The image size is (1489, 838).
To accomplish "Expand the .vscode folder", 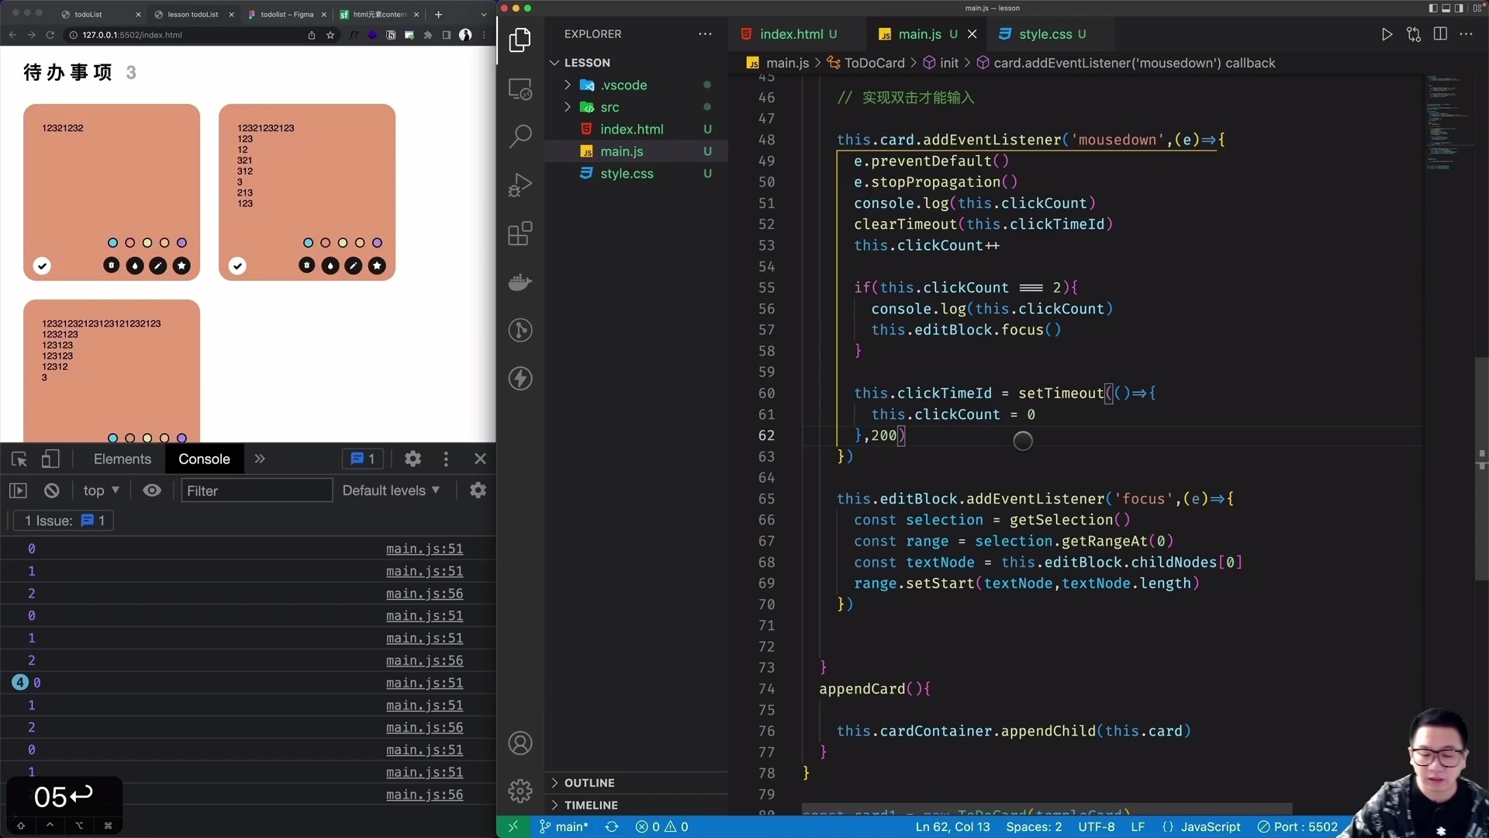I will 567,85.
